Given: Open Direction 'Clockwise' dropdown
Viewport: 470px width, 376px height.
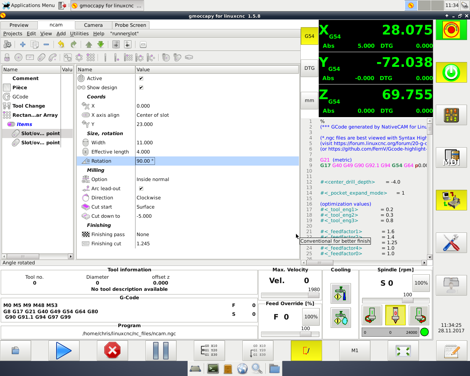Looking at the screenshot, I should click(217, 198).
